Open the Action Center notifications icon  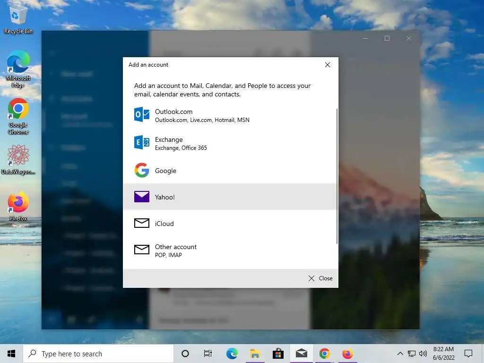[468, 354]
